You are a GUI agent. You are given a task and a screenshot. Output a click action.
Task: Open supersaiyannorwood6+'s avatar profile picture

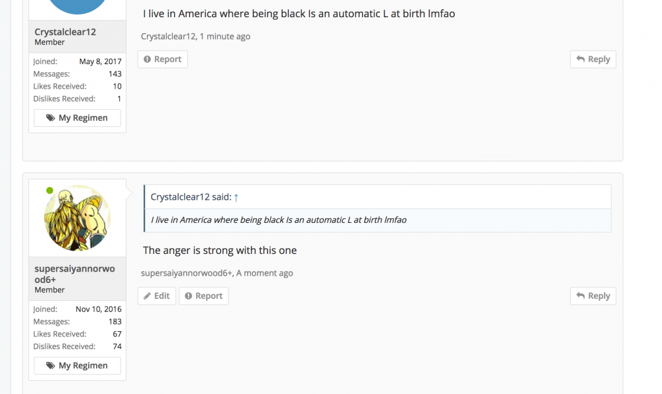coord(77,218)
